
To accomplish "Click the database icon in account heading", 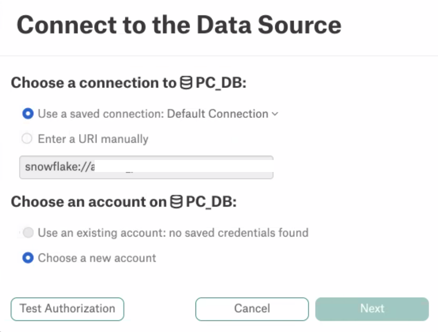I will point(177,202).
